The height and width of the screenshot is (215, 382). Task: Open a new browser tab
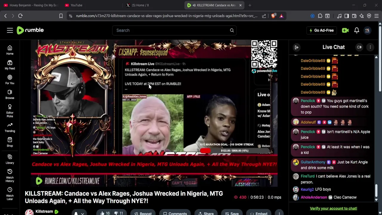click(250, 5)
